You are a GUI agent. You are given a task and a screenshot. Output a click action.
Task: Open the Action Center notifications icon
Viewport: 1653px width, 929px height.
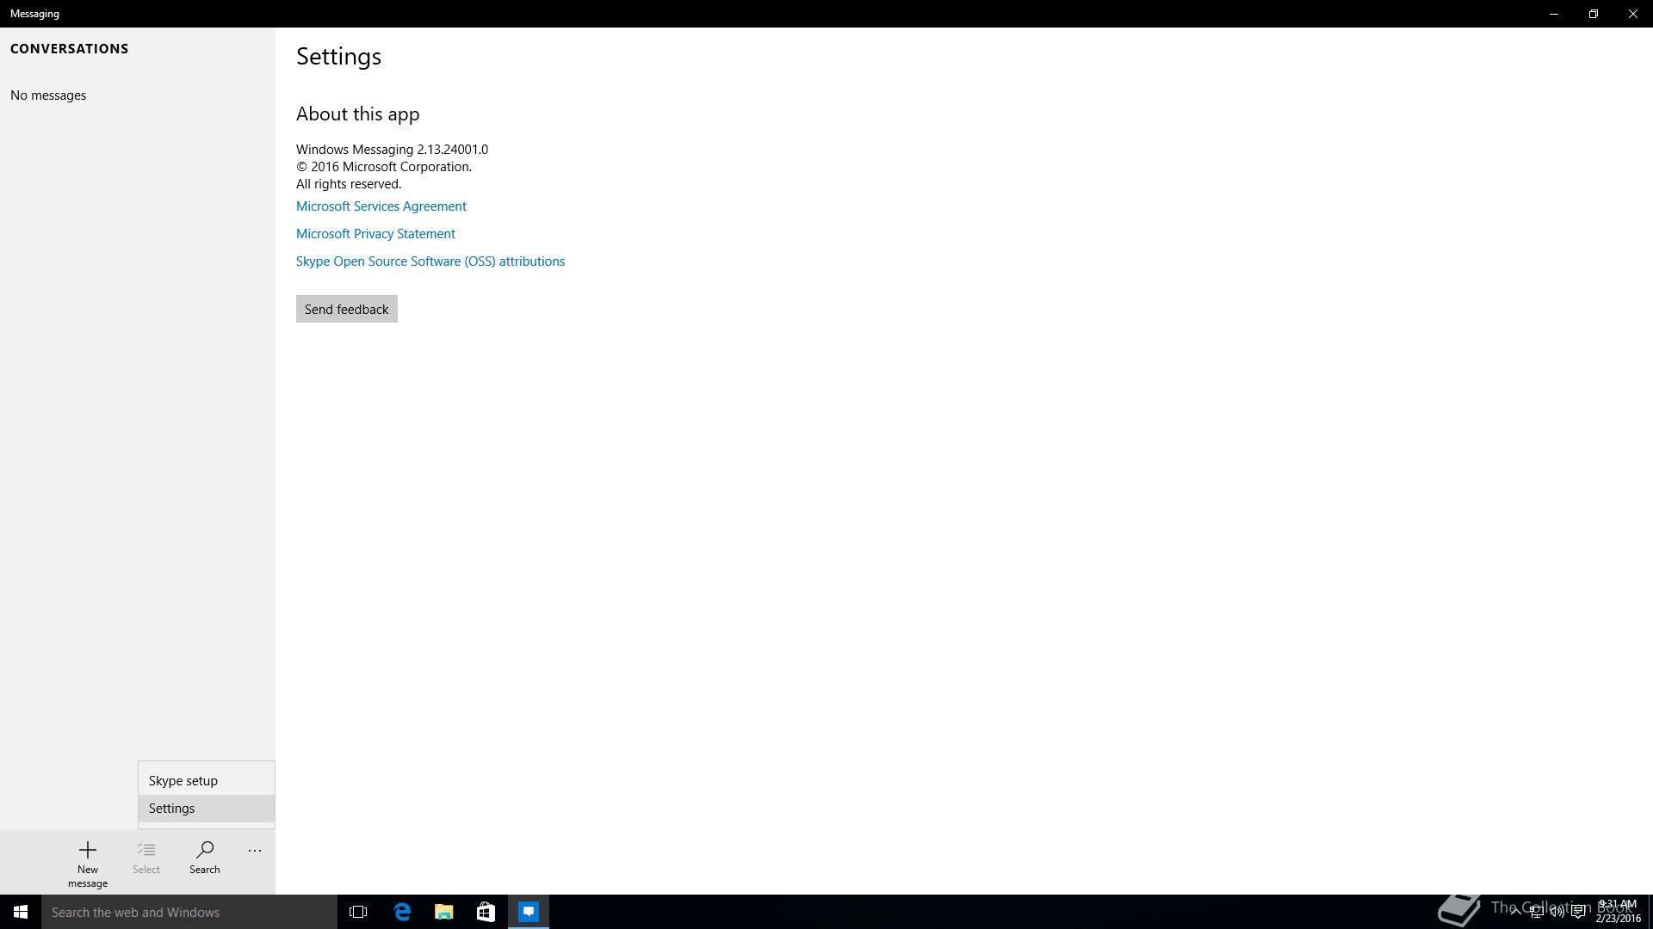click(x=1578, y=912)
